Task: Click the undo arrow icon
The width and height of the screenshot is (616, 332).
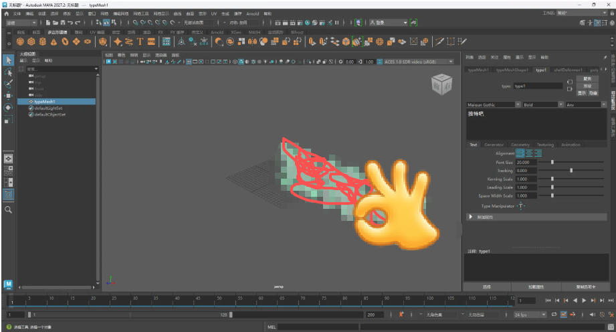Action: coord(70,23)
